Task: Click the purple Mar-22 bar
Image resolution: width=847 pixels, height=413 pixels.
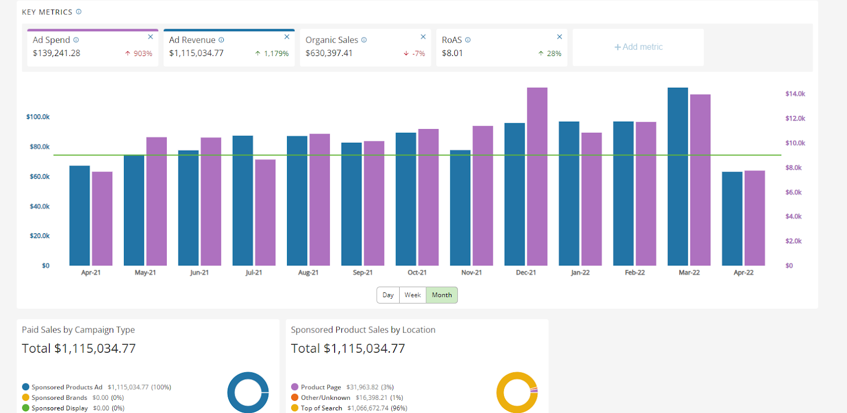Action: [x=700, y=180]
